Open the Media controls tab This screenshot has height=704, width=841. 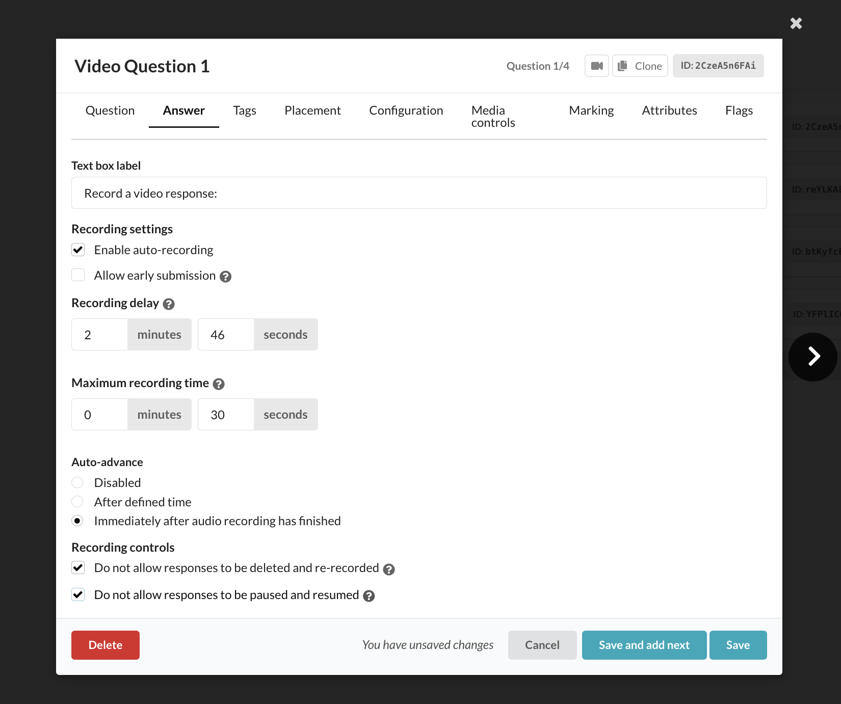click(493, 117)
